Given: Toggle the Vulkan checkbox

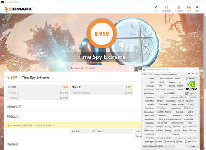Looking at the screenshot, I should pyautogui.click(x=156, y=141).
